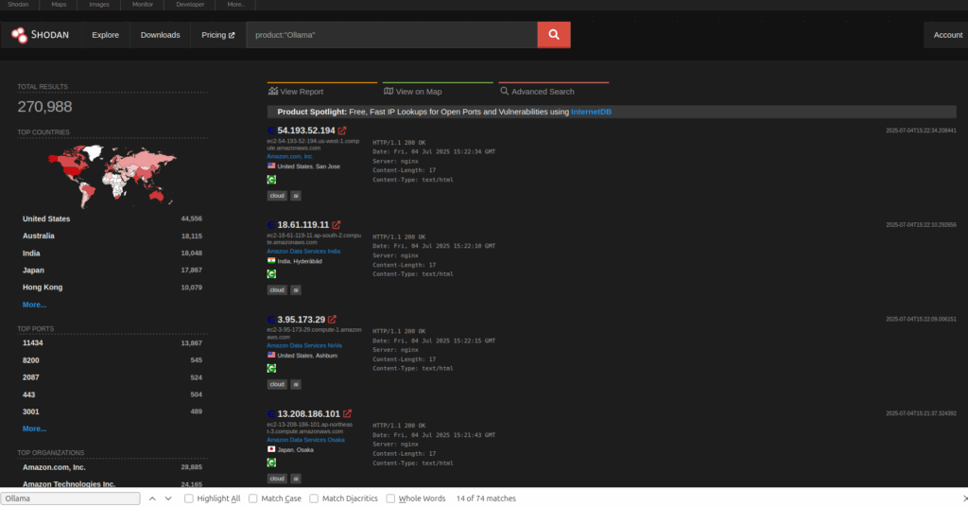The width and height of the screenshot is (968, 507).
Task: Open Developer in the top bar
Action: coord(190,5)
